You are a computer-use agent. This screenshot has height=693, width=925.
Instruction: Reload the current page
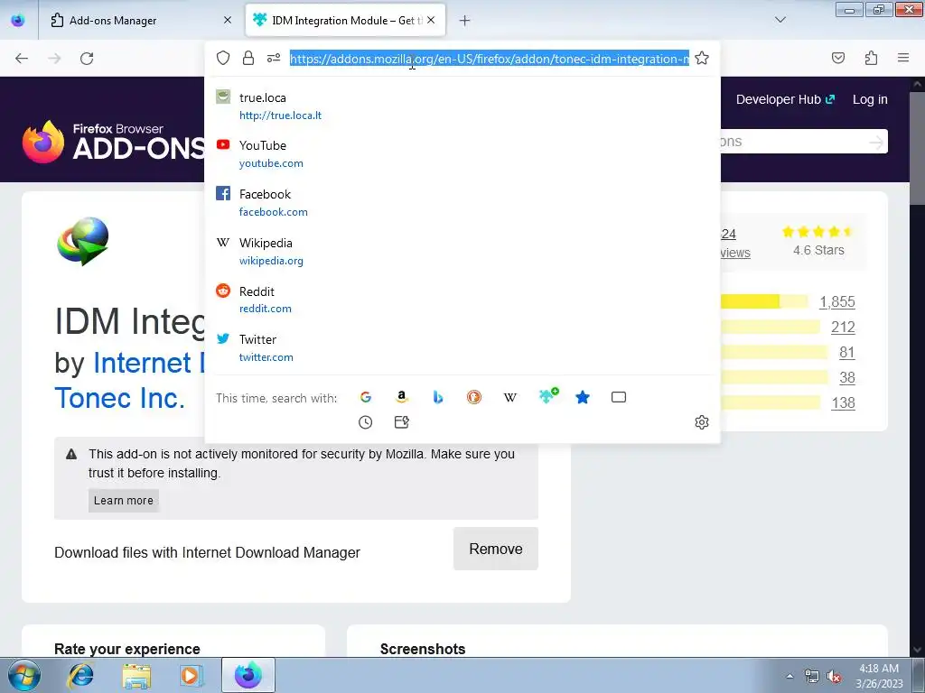pyautogui.click(x=87, y=59)
